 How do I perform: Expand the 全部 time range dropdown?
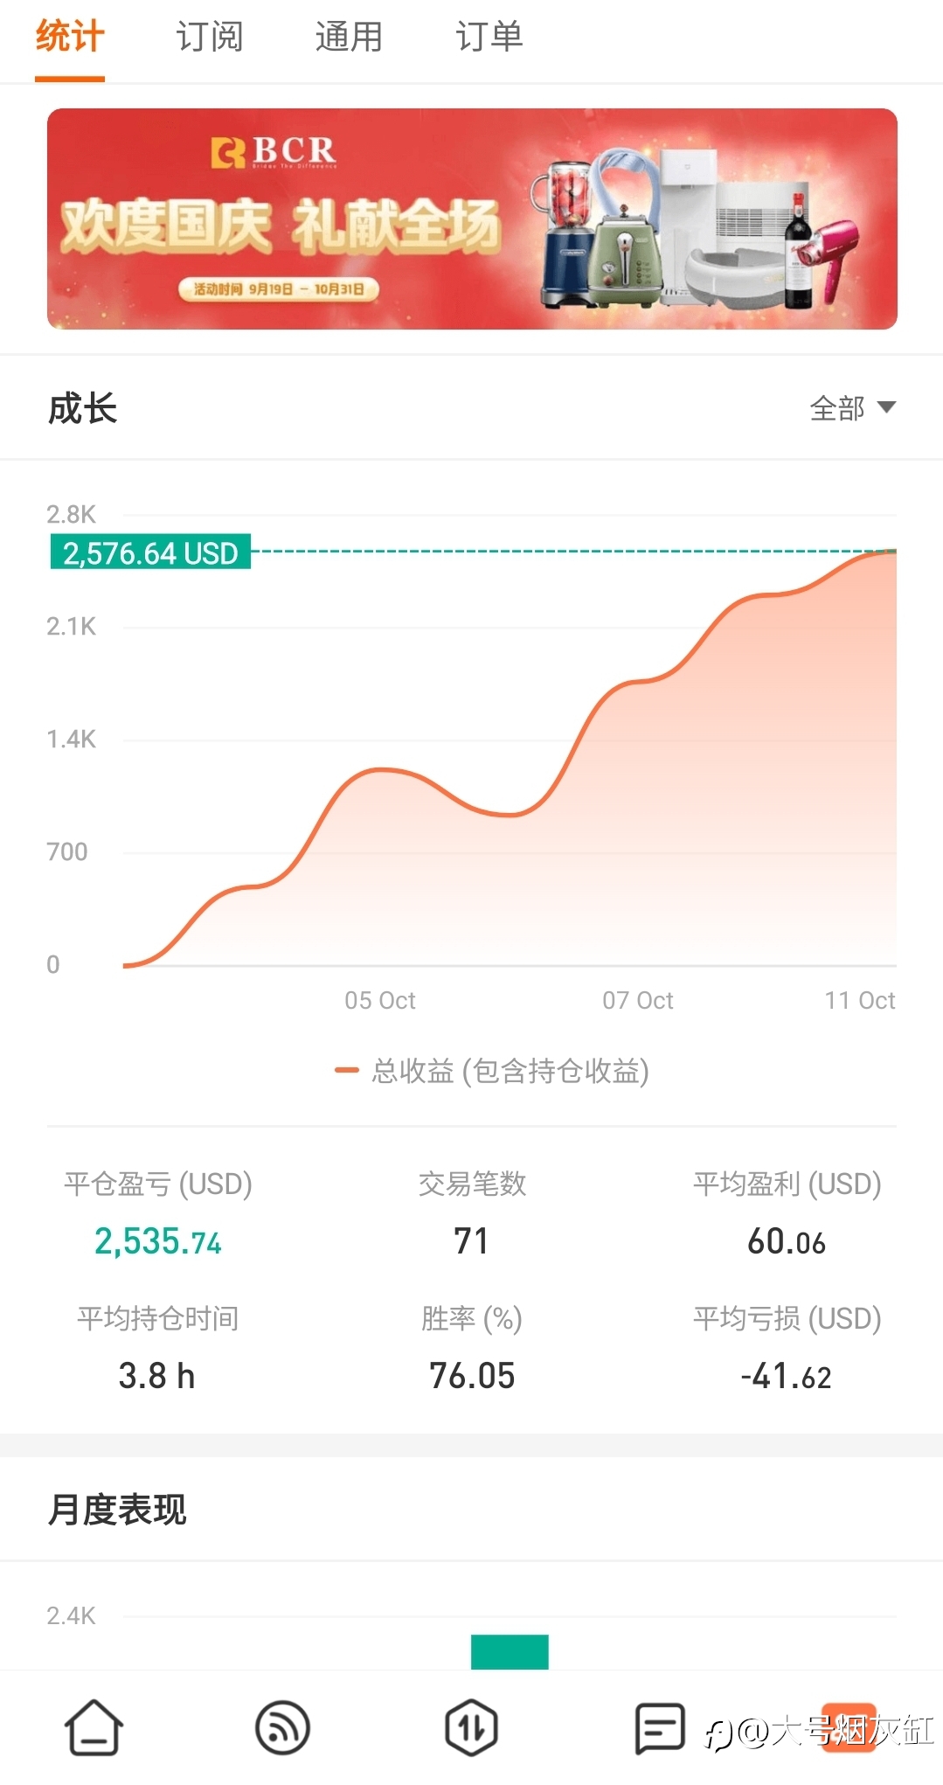852,408
